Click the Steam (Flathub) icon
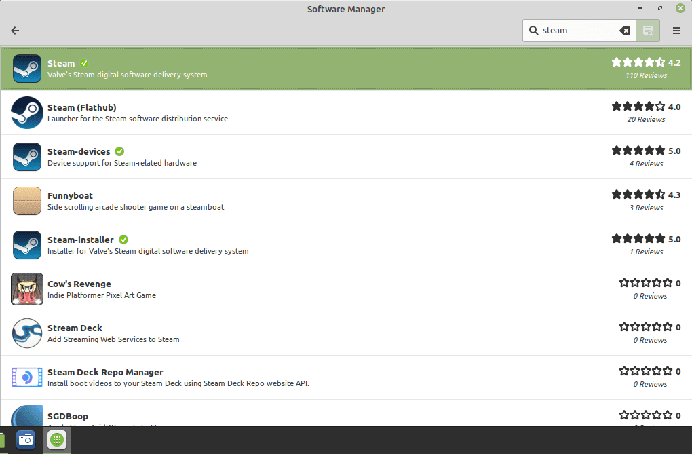Image resolution: width=692 pixels, height=454 pixels. [x=27, y=113]
